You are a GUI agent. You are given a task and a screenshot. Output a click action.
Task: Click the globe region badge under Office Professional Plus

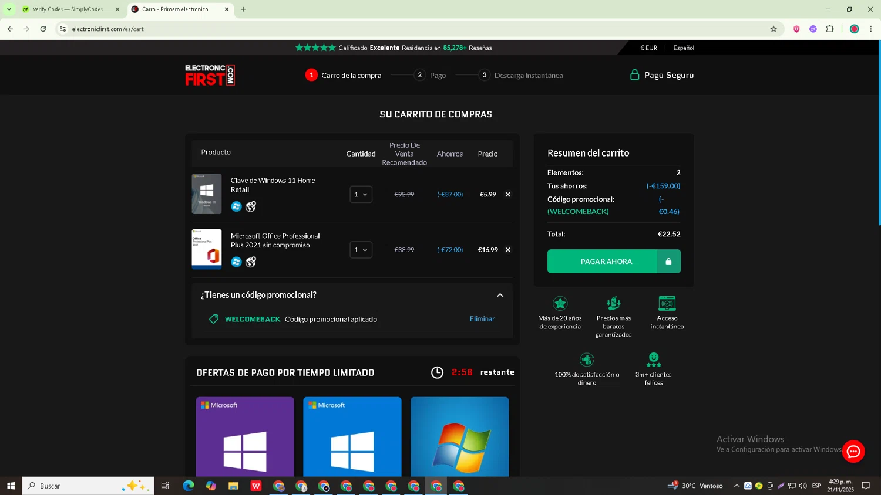coord(251,262)
